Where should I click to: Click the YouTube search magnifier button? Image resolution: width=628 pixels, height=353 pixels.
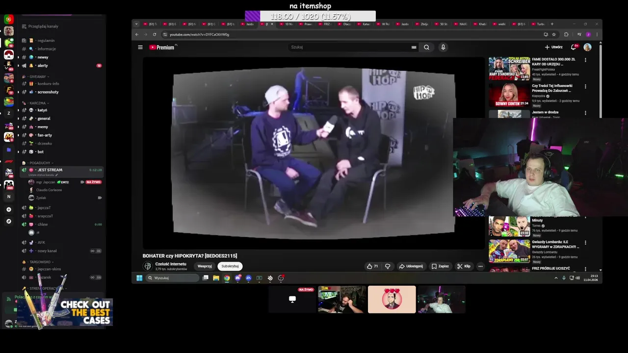pyautogui.click(x=426, y=48)
